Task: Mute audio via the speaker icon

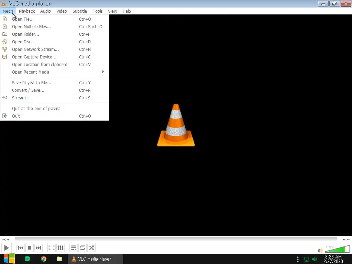Action: [320, 250]
